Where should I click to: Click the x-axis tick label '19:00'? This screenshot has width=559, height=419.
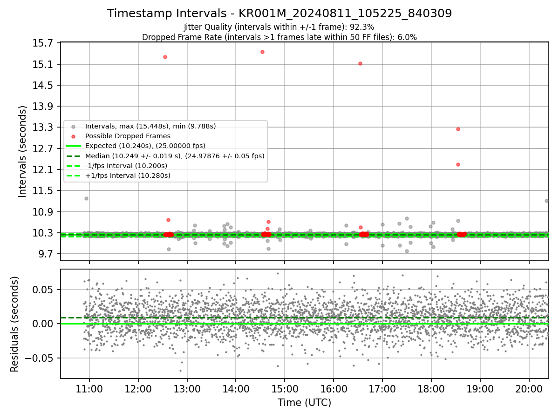(x=480, y=389)
